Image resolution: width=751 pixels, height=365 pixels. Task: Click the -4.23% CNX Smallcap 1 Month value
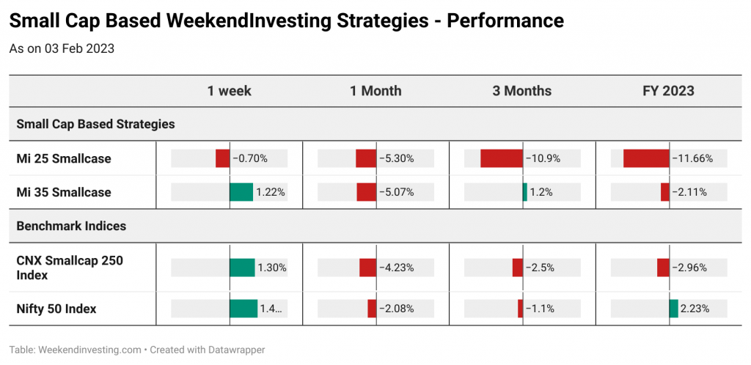coord(397,268)
